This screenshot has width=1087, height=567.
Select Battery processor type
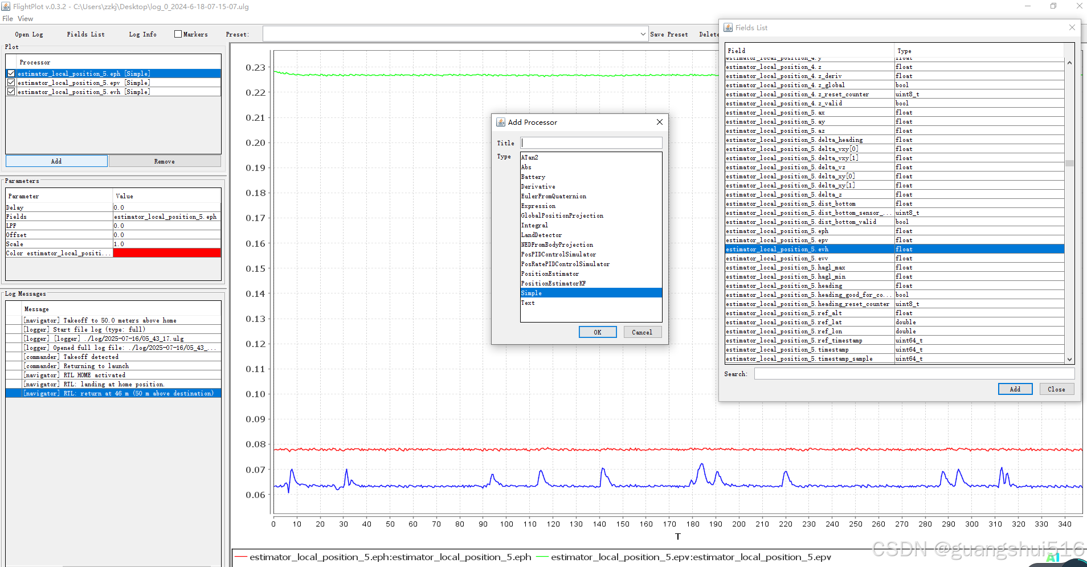click(591, 177)
